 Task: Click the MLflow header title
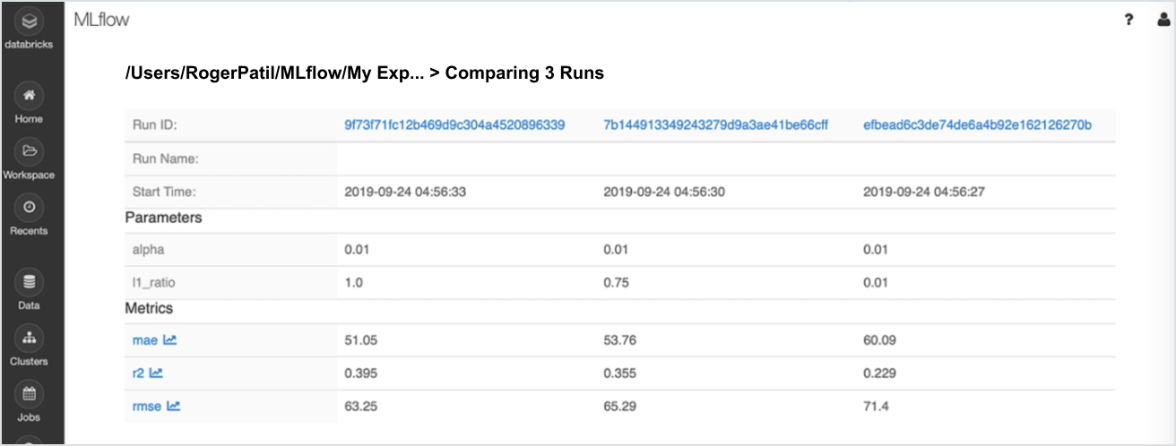tap(102, 20)
